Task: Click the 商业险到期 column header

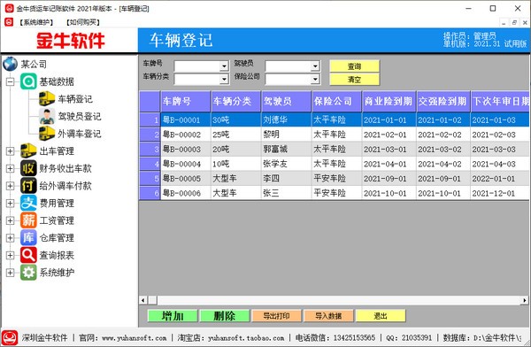Action: pyautogui.click(x=389, y=101)
